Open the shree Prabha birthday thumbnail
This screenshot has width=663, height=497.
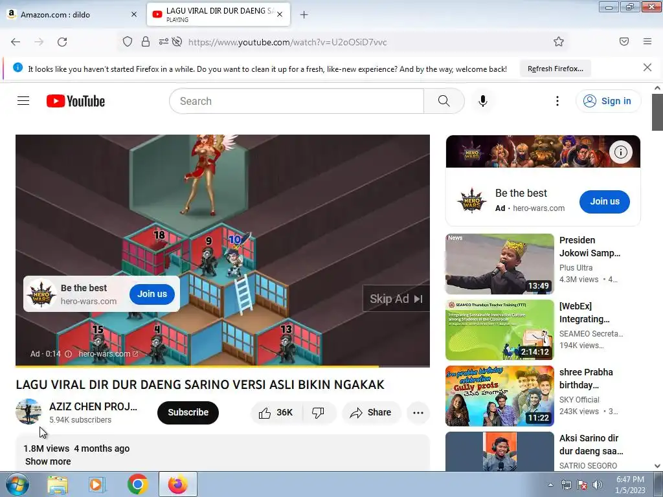tap(500, 396)
